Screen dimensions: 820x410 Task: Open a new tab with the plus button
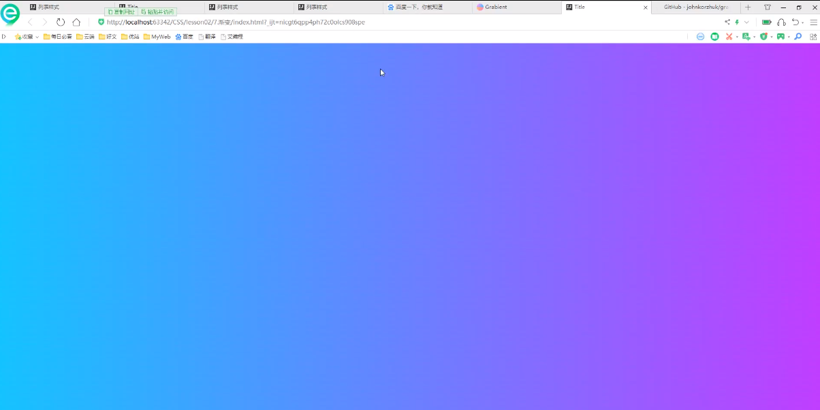click(x=748, y=7)
